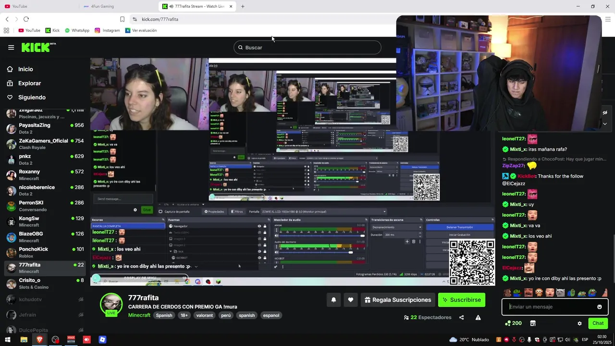Open the emoji picker in chat input
Viewport: 615px width, 346px height.
click(600, 307)
